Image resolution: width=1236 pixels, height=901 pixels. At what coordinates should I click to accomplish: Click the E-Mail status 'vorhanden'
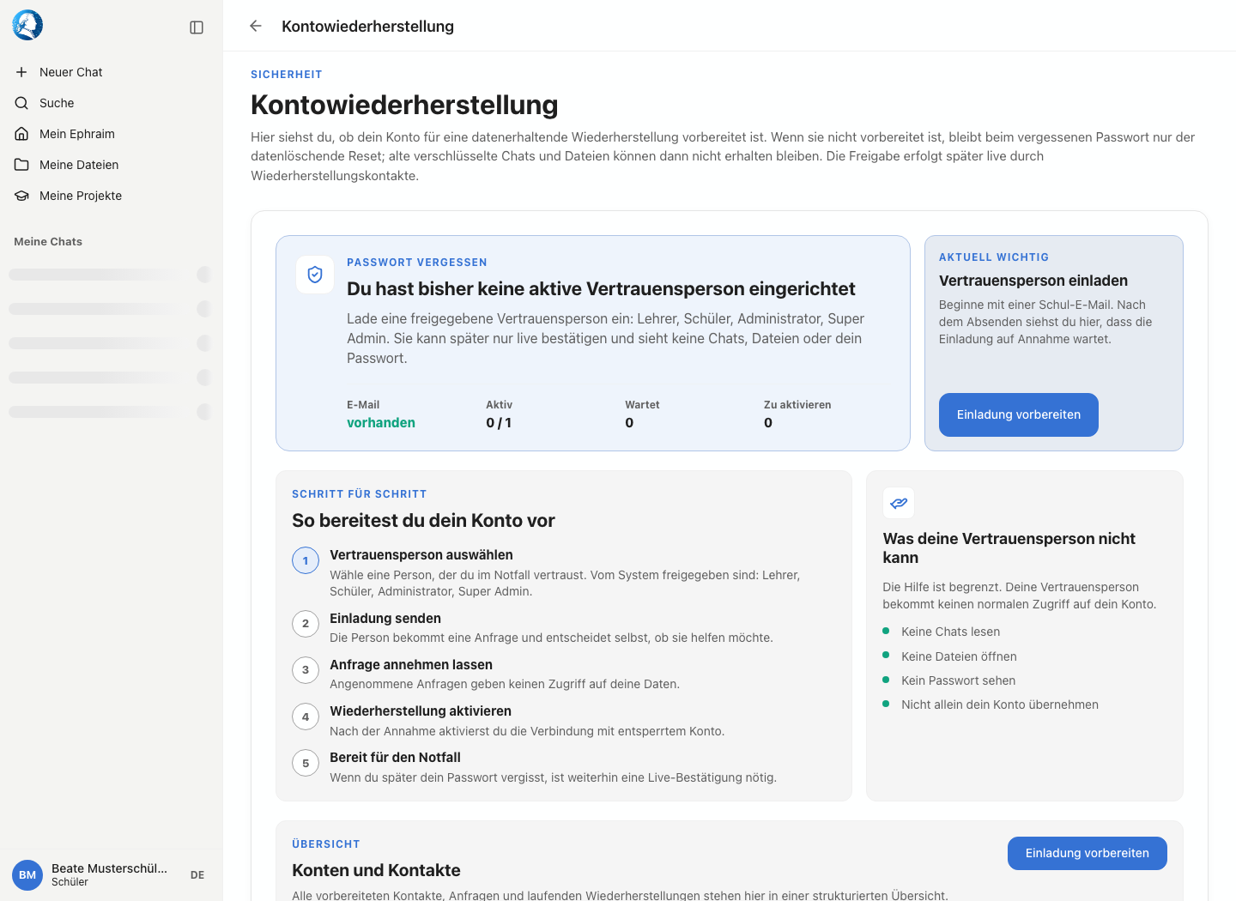(381, 422)
